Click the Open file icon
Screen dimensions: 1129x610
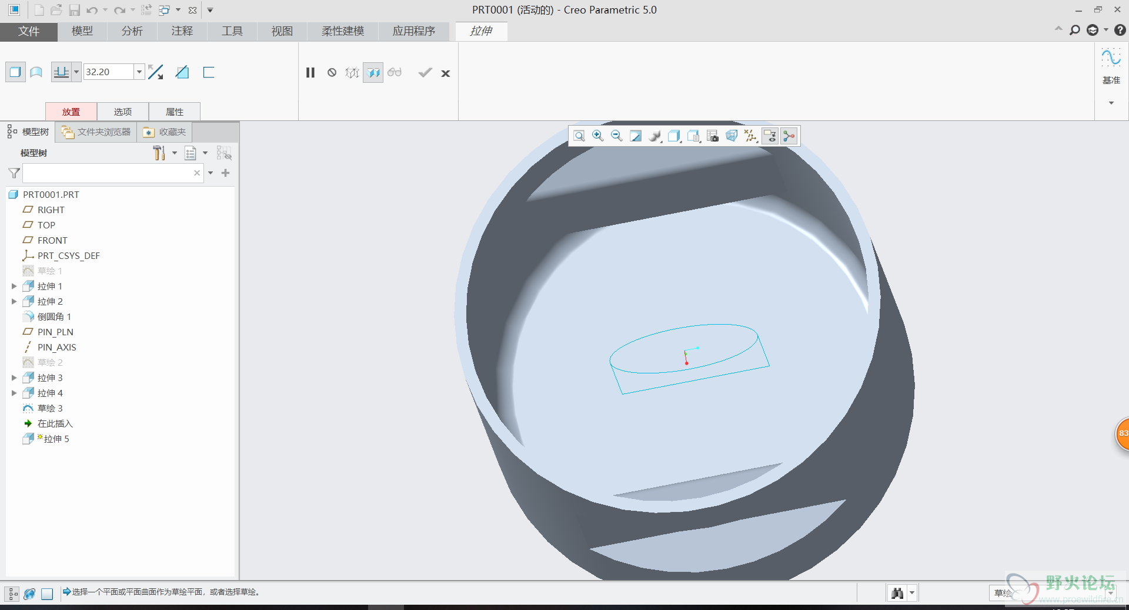[56, 10]
